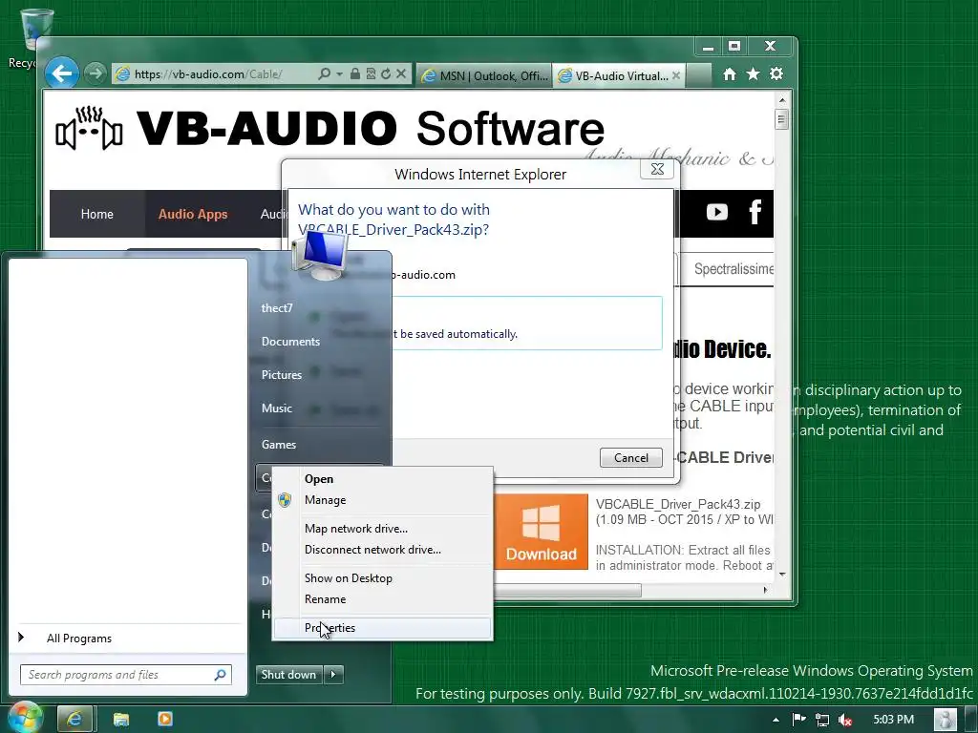Close the Windows Internet Explorer dialog
Viewport: 978px width, 733px height.
tap(657, 169)
